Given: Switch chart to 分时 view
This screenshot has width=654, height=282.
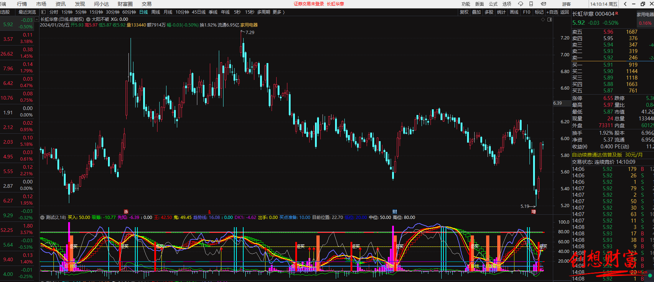Looking at the screenshot, I should click(54, 12).
